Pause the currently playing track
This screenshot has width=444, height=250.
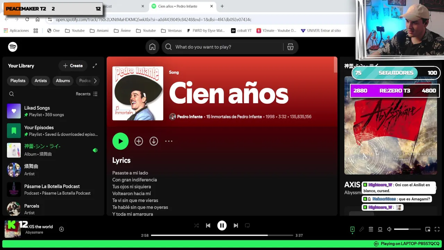click(222, 225)
